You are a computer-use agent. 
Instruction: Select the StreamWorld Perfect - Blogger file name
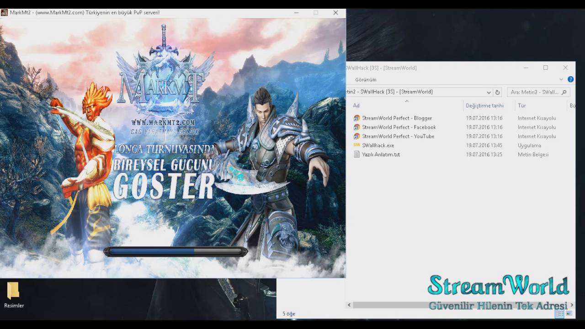tap(397, 118)
